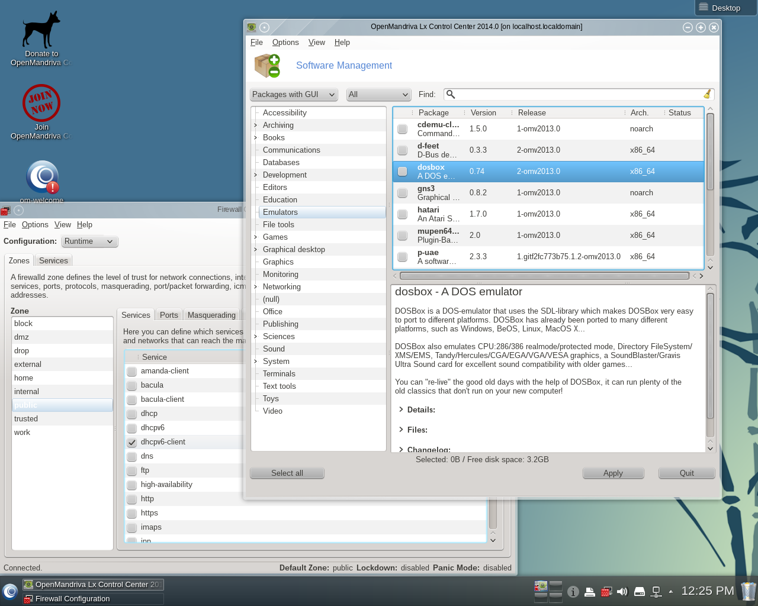The height and width of the screenshot is (606, 758).
Task: Expand the Development category tree
Action: point(256,175)
